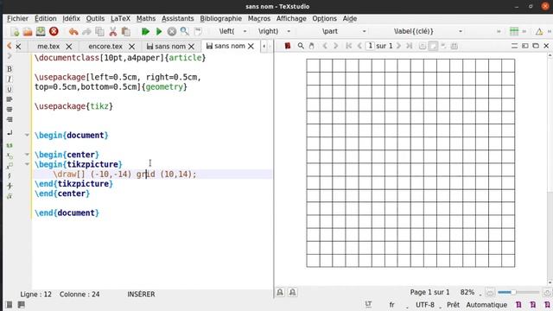Collapse the \begin{center} fold marker

coord(27,155)
